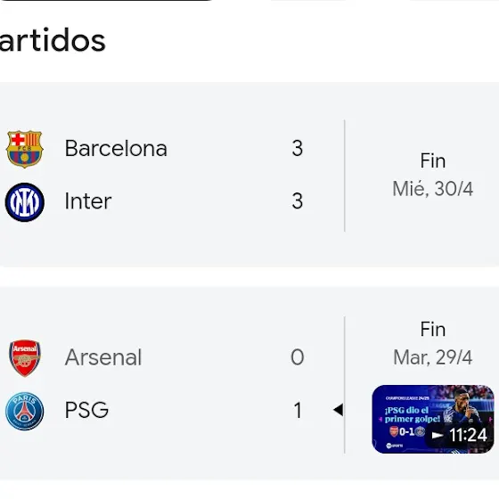The image size is (499, 499).
Task: Click the Inter Milan club crest
Action: (25, 202)
